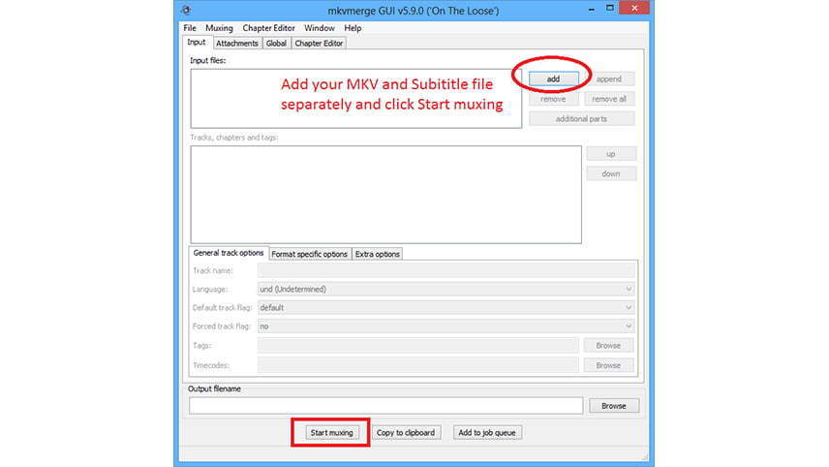Open the Help menu
Screen dimensions: 829x467
tap(353, 28)
